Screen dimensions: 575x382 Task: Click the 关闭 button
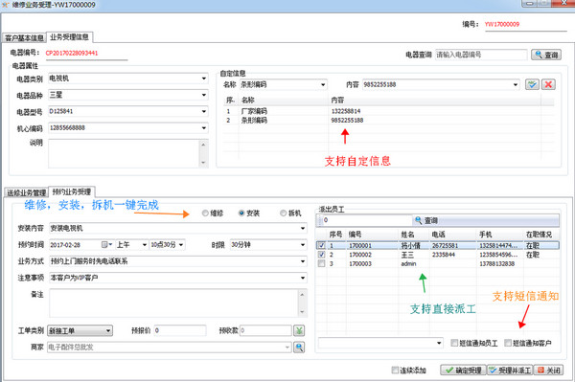pos(548,371)
